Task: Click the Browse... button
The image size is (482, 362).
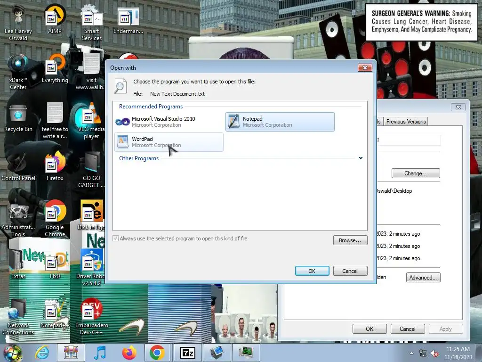Action: pyautogui.click(x=350, y=240)
